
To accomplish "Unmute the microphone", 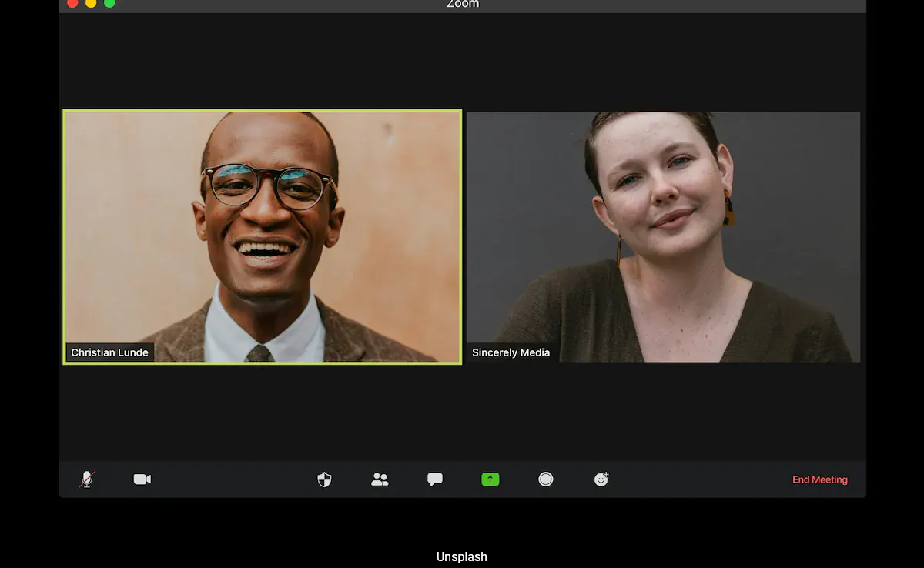I will coord(87,479).
